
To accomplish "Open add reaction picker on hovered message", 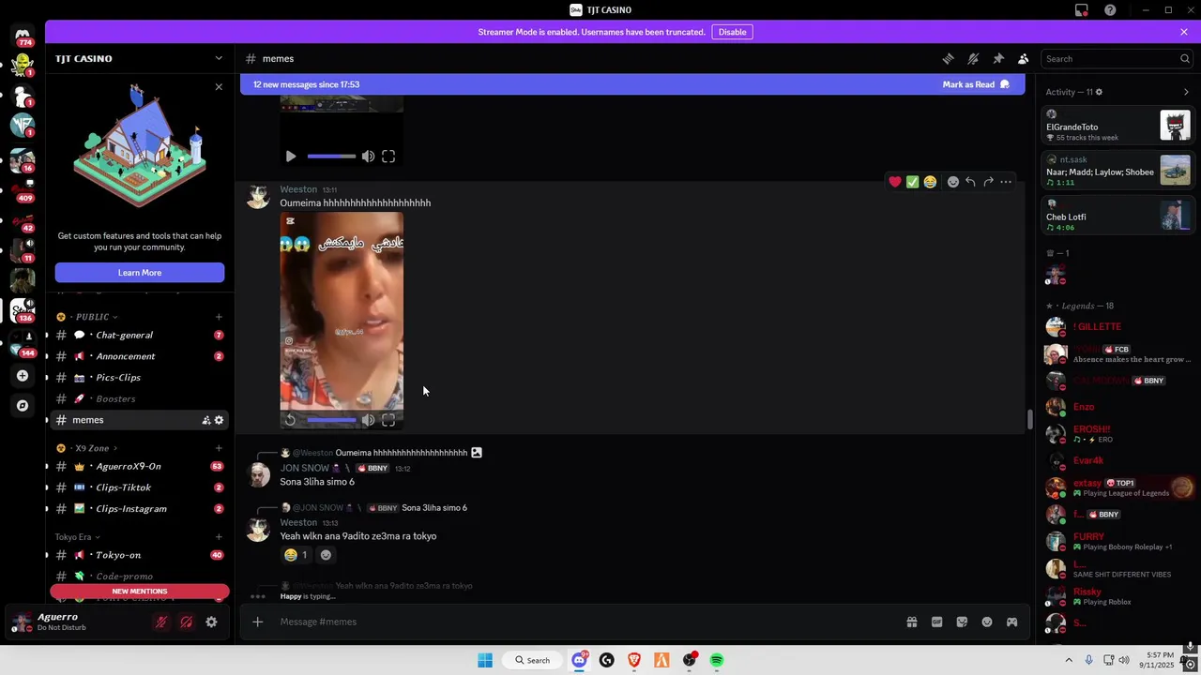I will point(953,182).
